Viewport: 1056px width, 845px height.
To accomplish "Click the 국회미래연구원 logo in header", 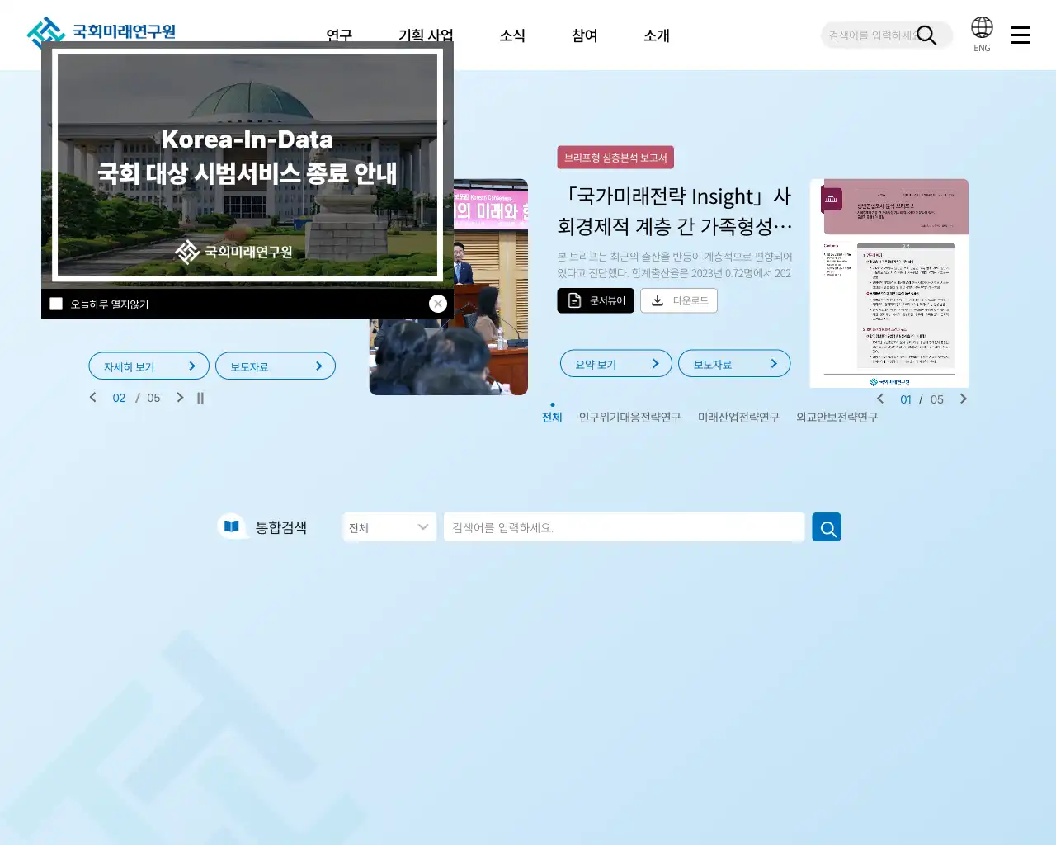I will pos(101,31).
